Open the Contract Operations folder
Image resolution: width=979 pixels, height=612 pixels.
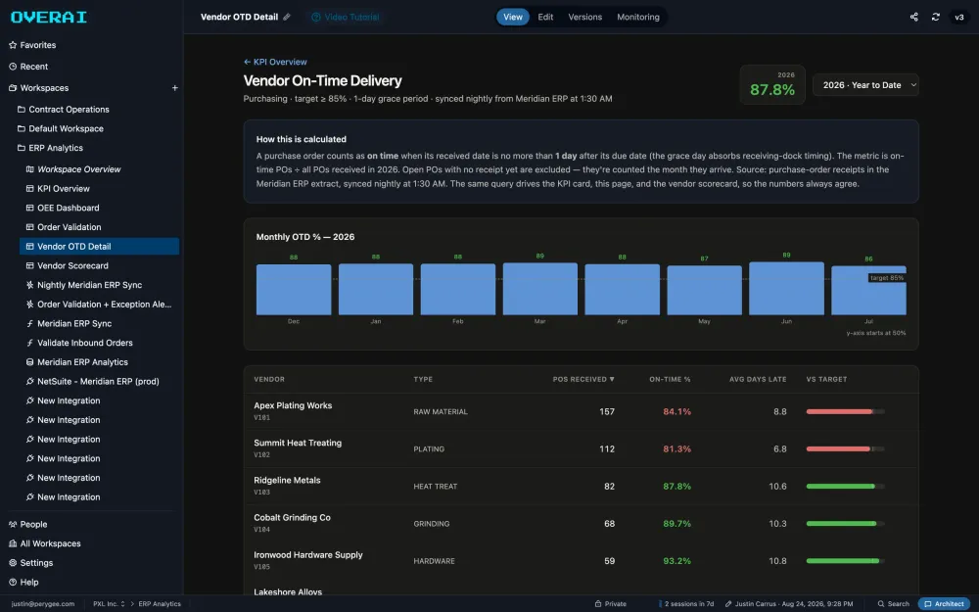(63, 110)
